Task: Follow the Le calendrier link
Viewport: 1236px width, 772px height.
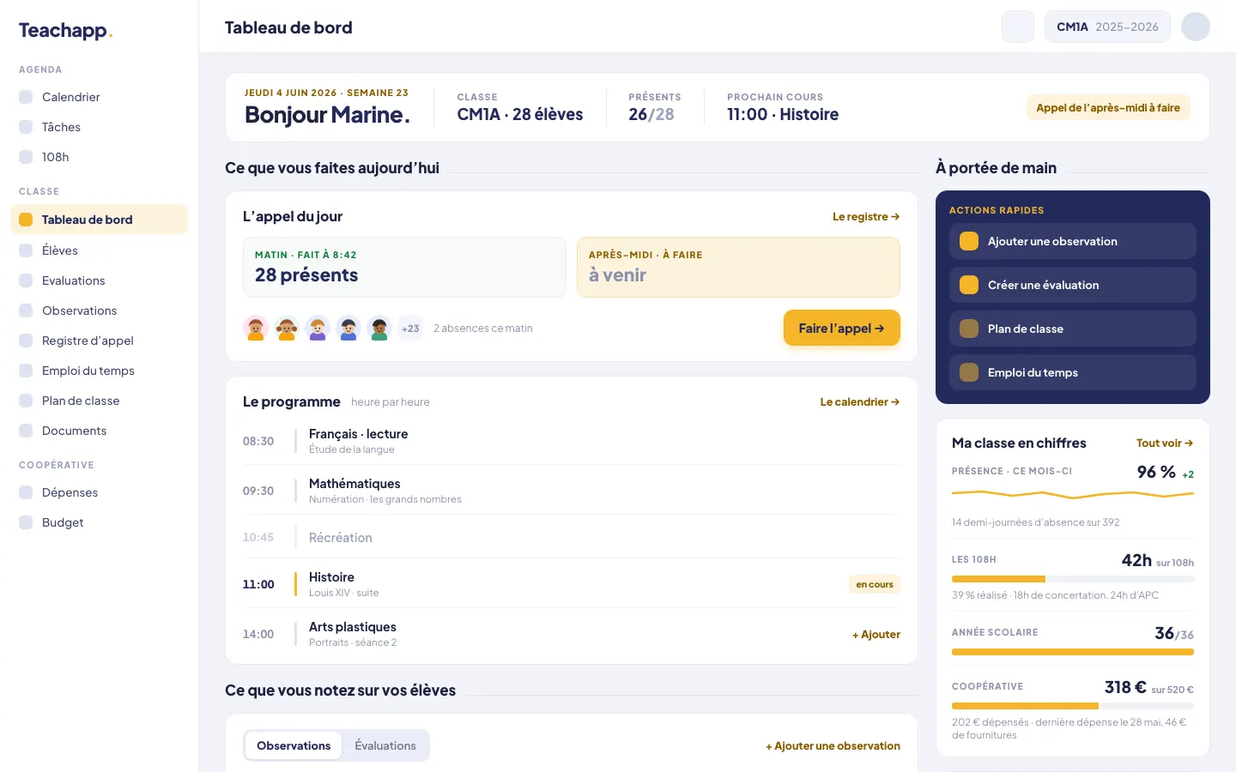Action: coord(860,401)
